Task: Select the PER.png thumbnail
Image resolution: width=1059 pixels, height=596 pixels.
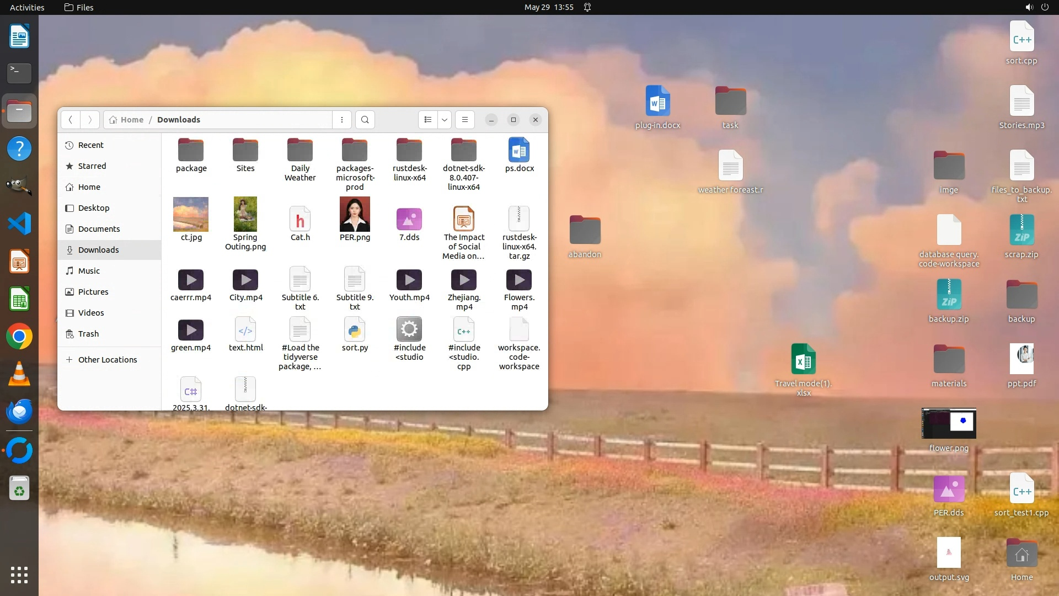Action: click(355, 215)
